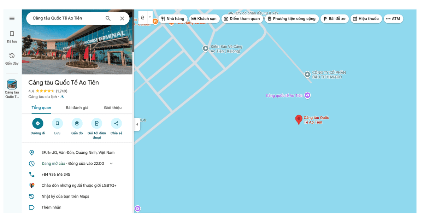The height and width of the screenshot is (217, 424).
Task: Click the opening hours clock icon
Action: [32, 164]
